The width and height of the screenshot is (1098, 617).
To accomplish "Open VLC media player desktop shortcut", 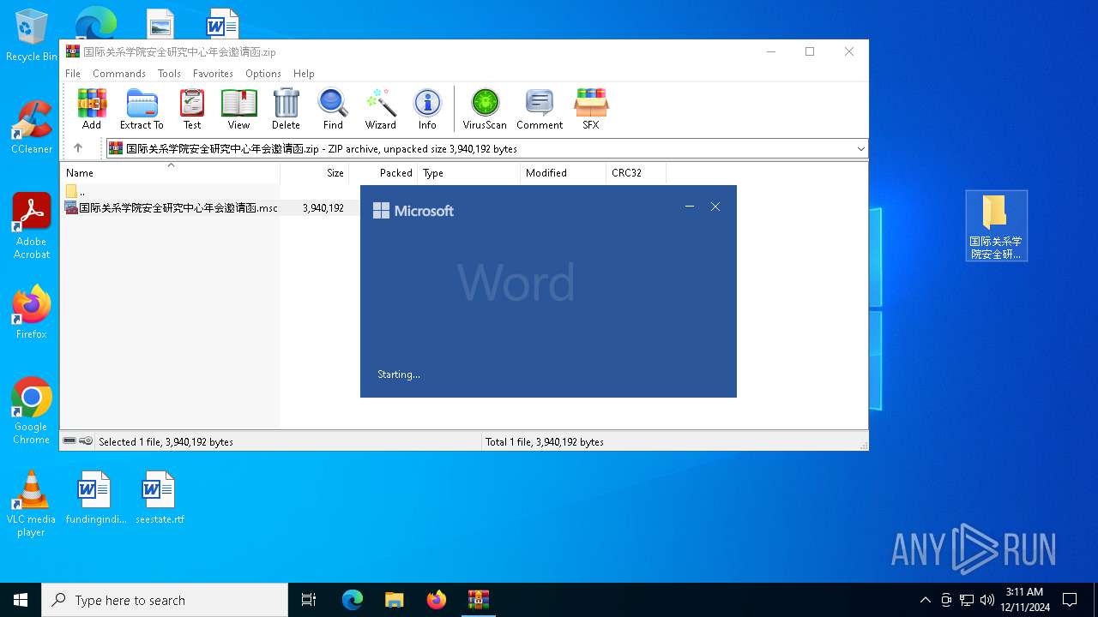I will pyautogui.click(x=31, y=504).
